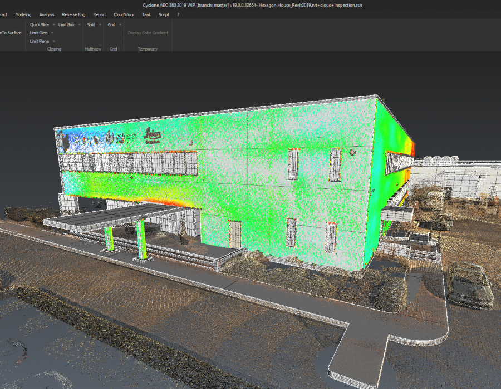
Task: Expand the Limit Box dropdown arrow
Action: pyautogui.click(x=79, y=24)
